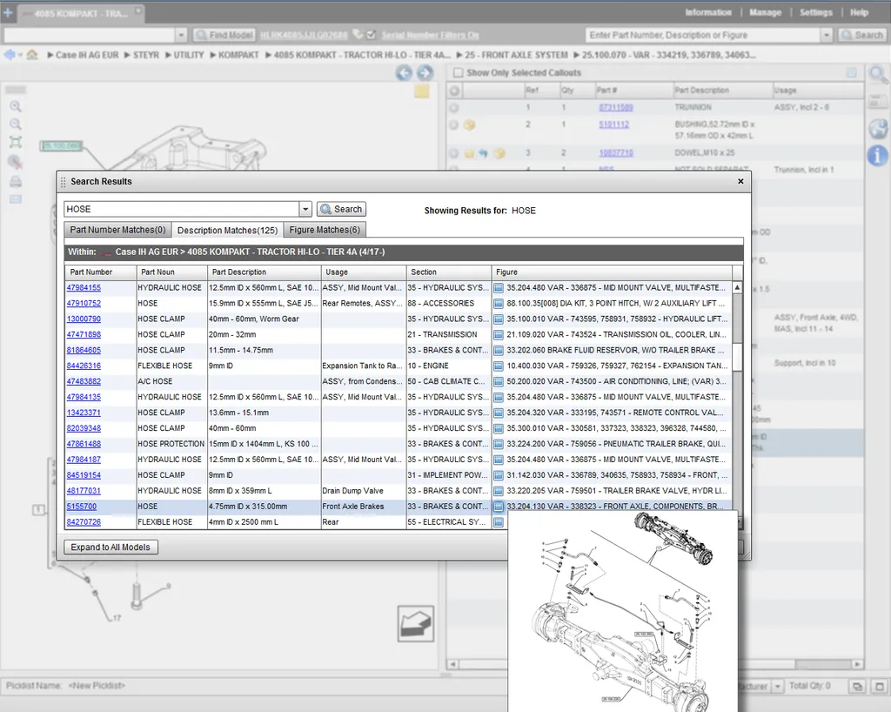Open the top part search dropdown arrow
This screenshot has width=891, height=712.
(827, 35)
